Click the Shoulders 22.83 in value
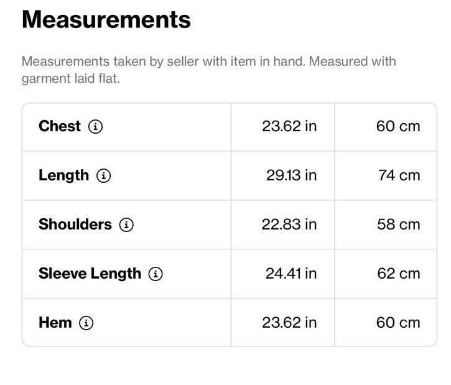The width and height of the screenshot is (451, 385). click(289, 225)
